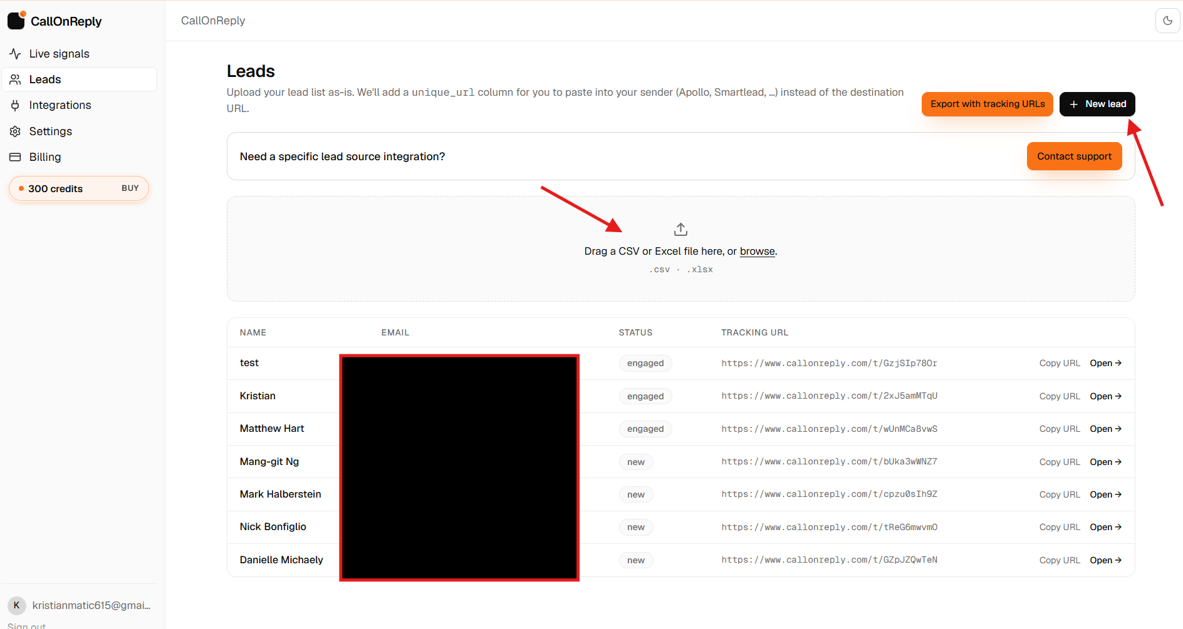Click the CallOnReply logo icon
Viewport: 1183px width, 629px height.
tap(17, 20)
